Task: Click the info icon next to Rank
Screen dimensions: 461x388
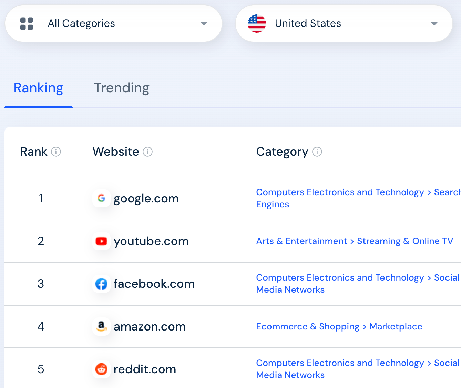Action: pyautogui.click(x=56, y=152)
